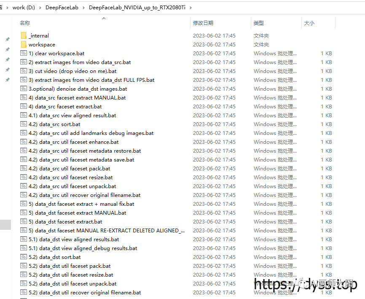
Task: Click the icon of '4.2) data_src util faceset pack.bat'
Action: click(24, 168)
